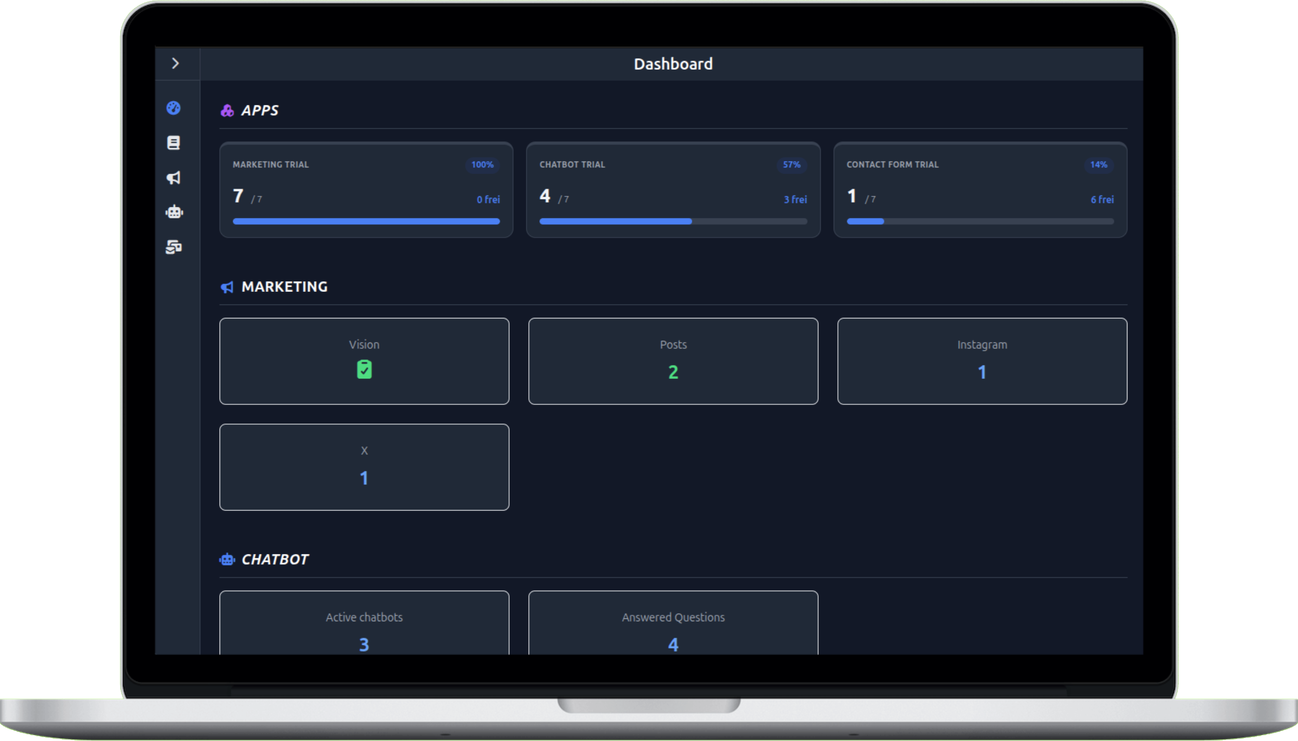
Task: Switch to the Dashboard tab header
Action: [673, 63]
